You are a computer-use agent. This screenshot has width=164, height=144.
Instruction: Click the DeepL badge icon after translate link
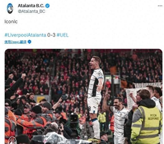(x=29, y=42)
